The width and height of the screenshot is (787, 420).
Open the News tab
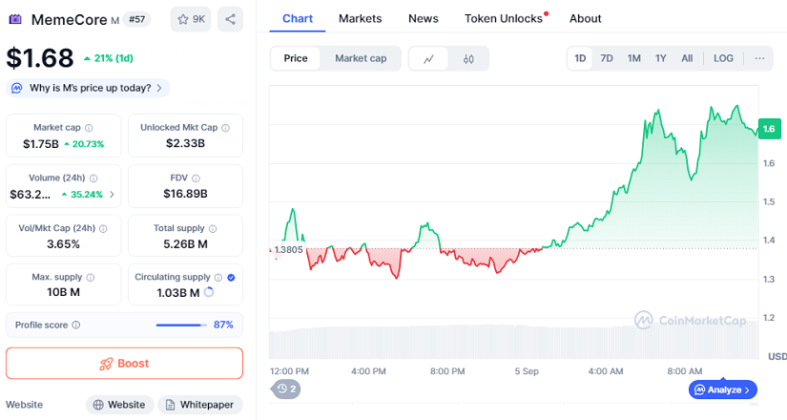(424, 18)
